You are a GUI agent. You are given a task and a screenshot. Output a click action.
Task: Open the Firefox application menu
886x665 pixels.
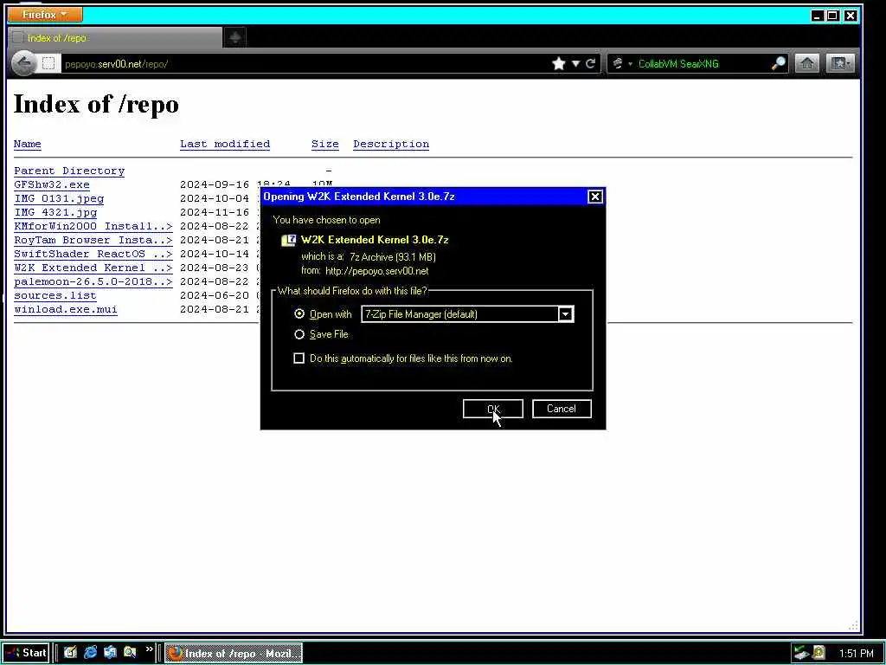pos(45,14)
